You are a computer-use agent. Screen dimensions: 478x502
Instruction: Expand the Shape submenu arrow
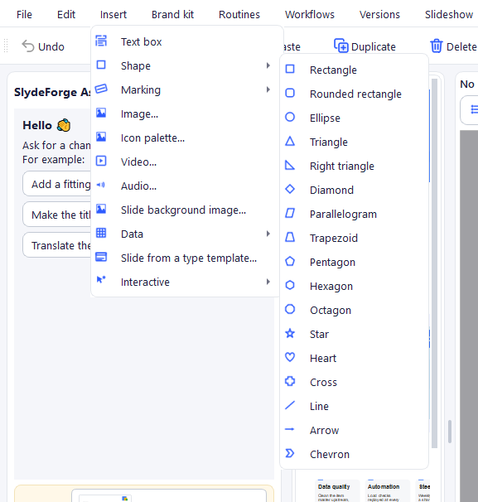click(x=268, y=65)
